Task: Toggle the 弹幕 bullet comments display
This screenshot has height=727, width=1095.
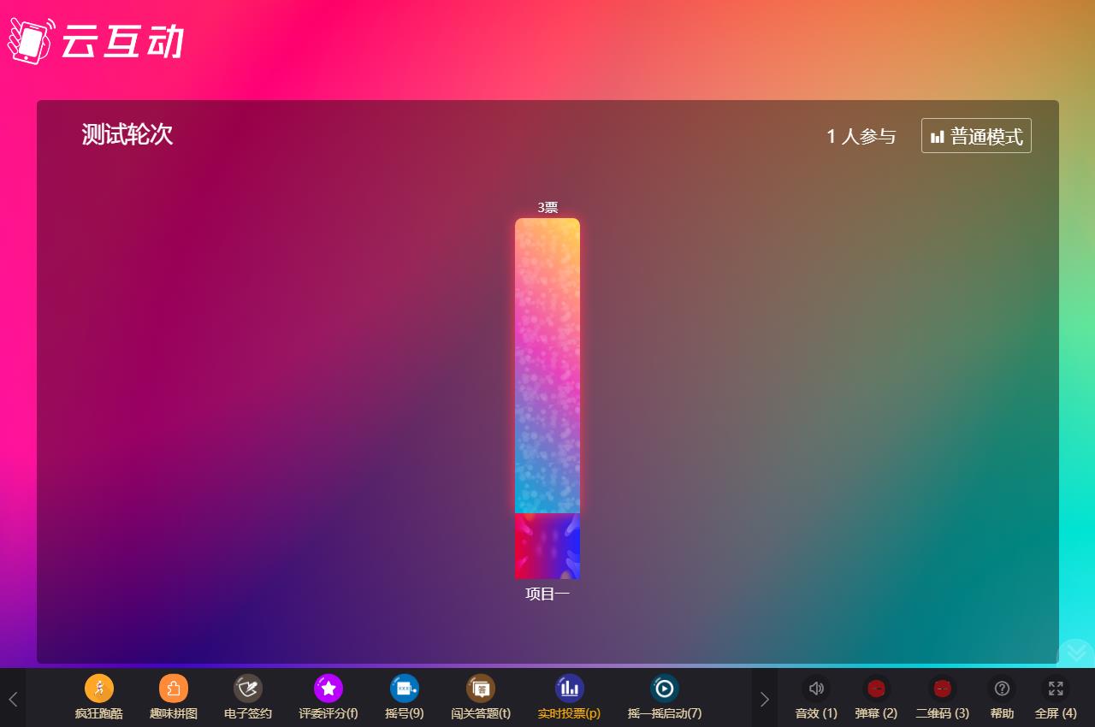Action: pos(876,689)
